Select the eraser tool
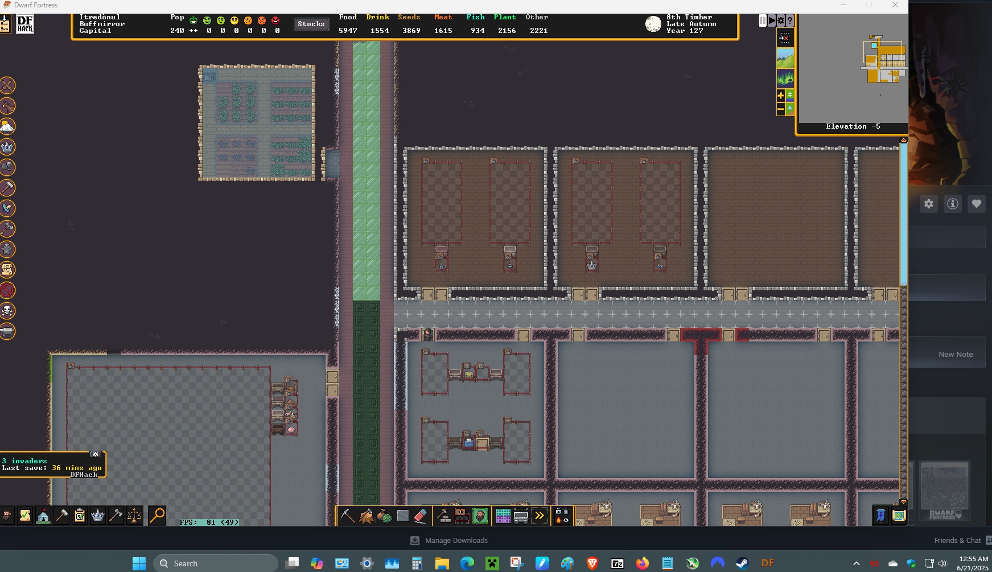 [x=421, y=516]
